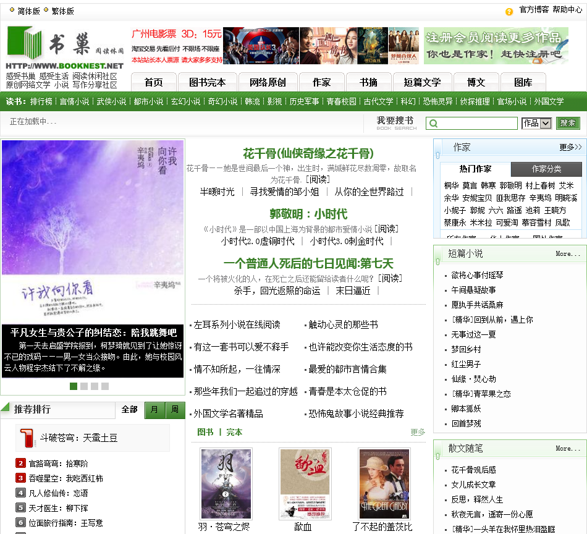Open 外国文学 category link

click(549, 101)
